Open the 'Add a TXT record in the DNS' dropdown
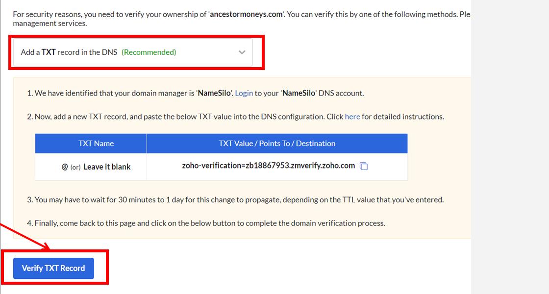 click(132, 52)
